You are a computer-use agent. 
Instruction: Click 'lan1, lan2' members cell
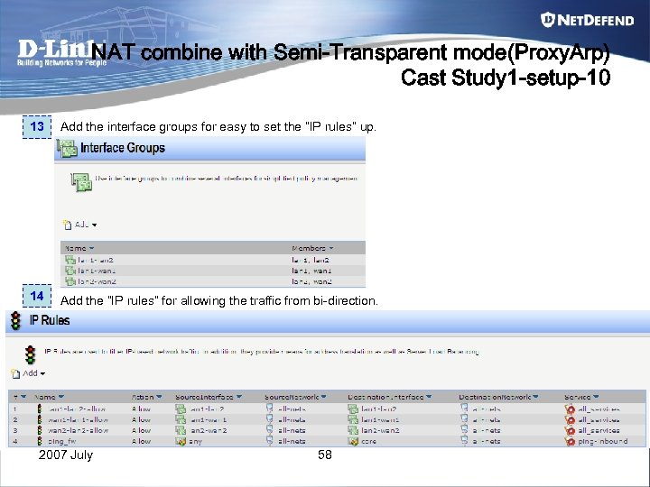click(x=310, y=260)
